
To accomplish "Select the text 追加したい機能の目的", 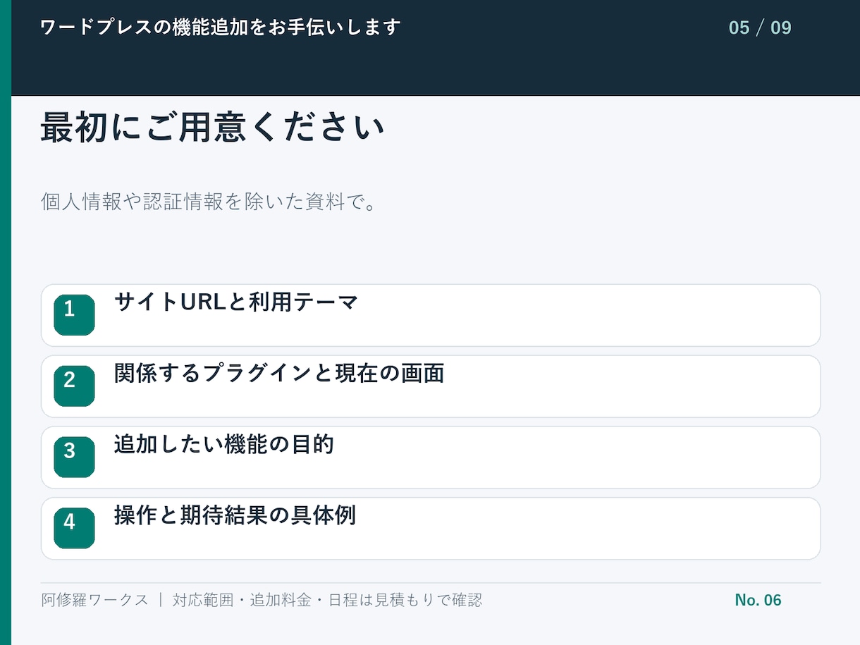I will coord(223,445).
